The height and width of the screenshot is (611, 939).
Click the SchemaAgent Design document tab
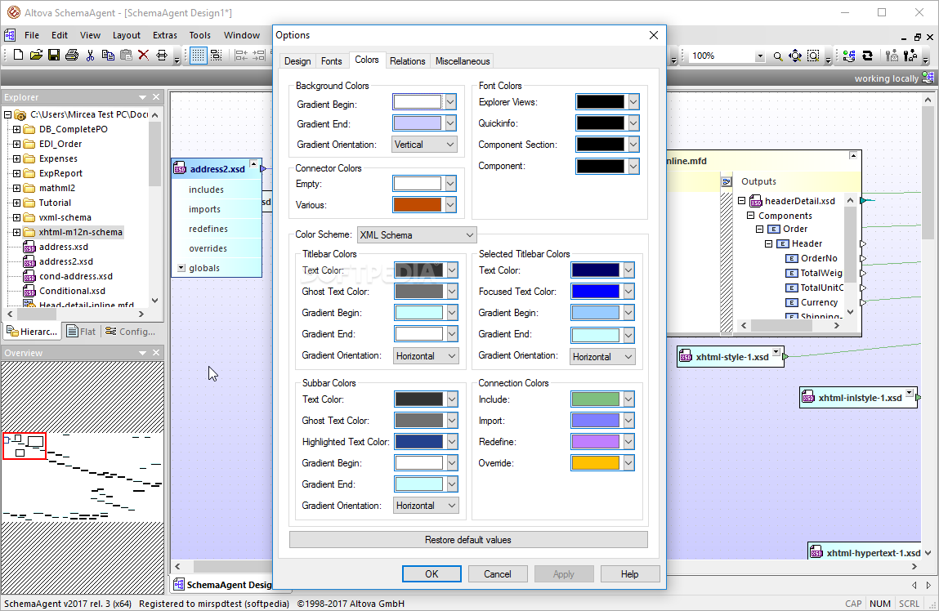(223, 585)
